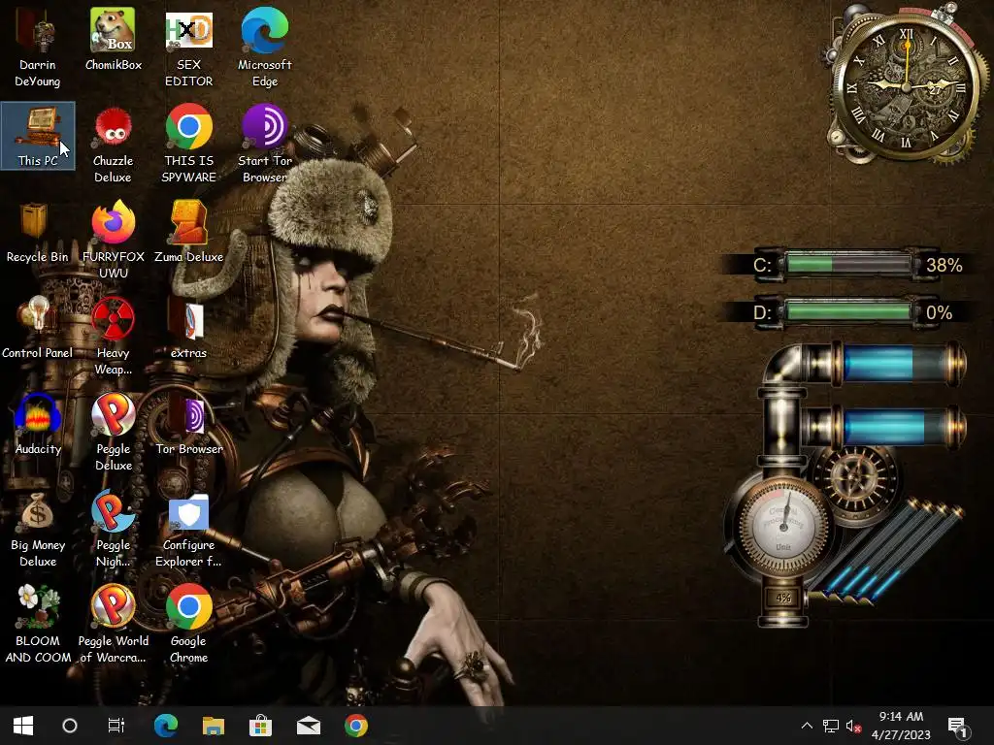The image size is (994, 745).
Task: Launch Chrome from the taskbar
Action: tap(355, 726)
